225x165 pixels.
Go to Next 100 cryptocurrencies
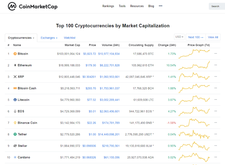[x=196, y=37]
